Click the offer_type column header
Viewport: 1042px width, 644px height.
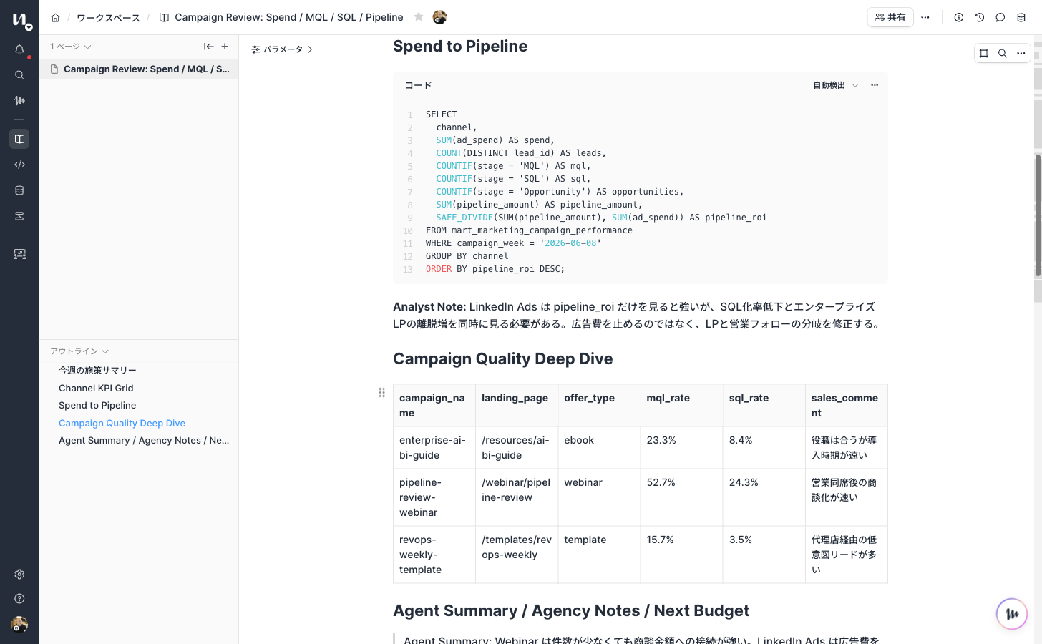tap(598, 405)
